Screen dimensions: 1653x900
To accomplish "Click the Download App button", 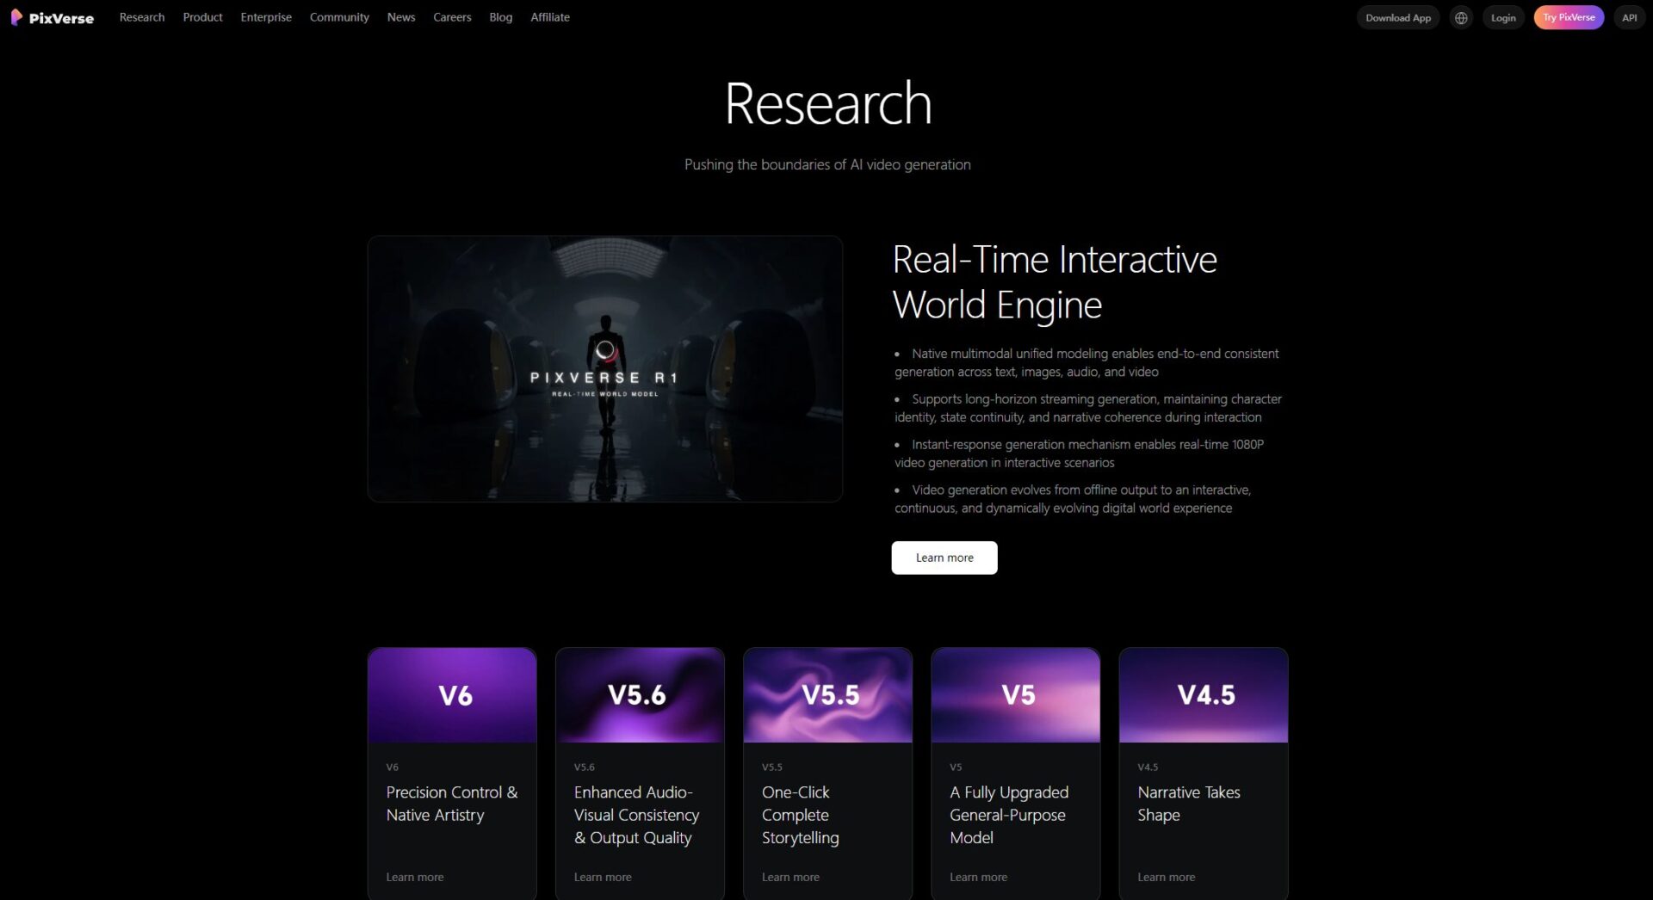I will click(1398, 17).
